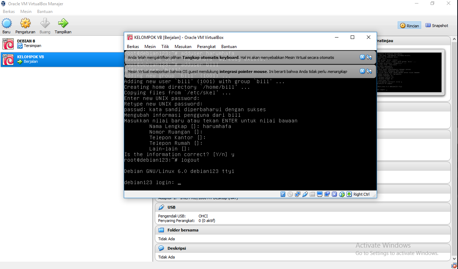Image resolution: width=458 pixels, height=269 pixels.
Task: Open Bantuan menu in Manager window
Action: [45, 12]
